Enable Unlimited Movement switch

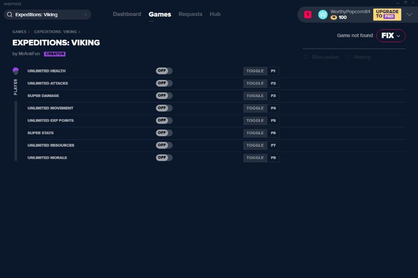(x=164, y=108)
